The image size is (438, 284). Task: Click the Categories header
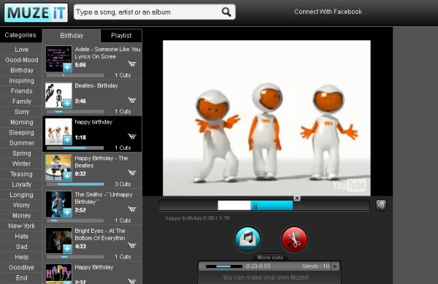pyautogui.click(x=20, y=35)
